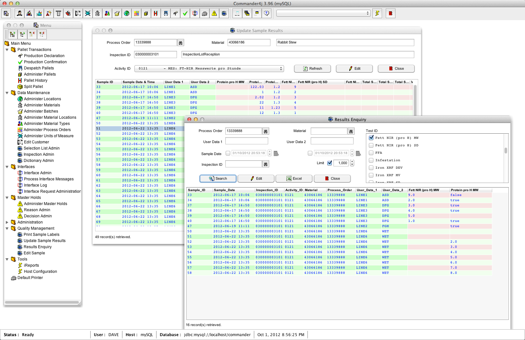Viewport: 525px width, 340px height.
Task: Select Print Sample Labels in menu tree
Action: pos(41,235)
